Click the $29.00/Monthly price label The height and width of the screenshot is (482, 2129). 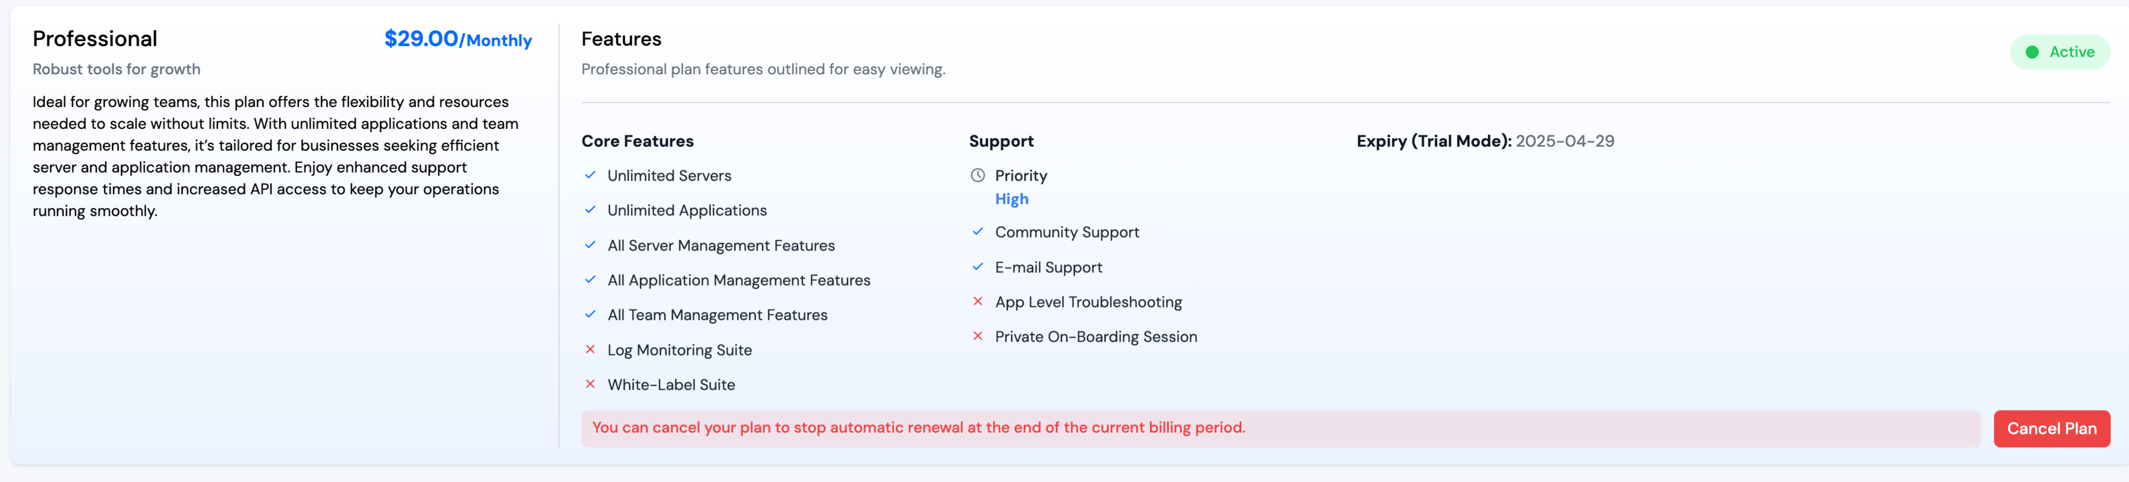[458, 39]
